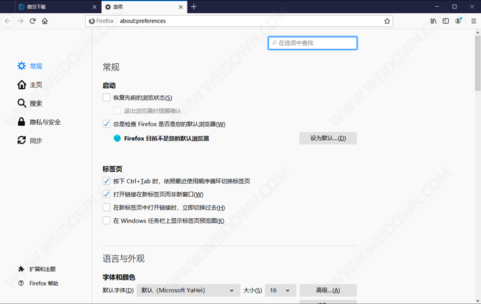Click the 高级...(A) fonts button
This screenshot has height=304, width=481.
(x=328, y=290)
